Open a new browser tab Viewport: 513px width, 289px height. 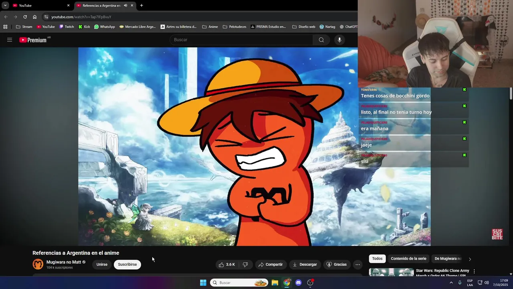(141, 6)
